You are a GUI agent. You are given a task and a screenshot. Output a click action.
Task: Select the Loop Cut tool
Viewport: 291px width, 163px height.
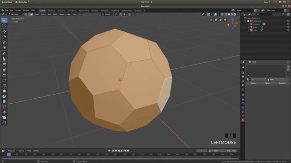point(4,81)
